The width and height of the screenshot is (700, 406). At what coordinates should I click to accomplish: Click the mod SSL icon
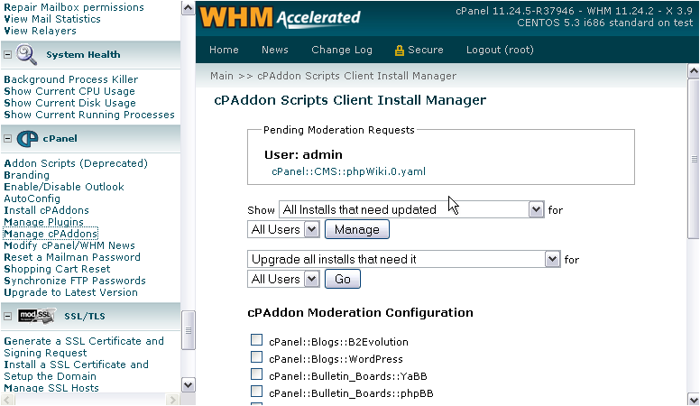click(37, 316)
